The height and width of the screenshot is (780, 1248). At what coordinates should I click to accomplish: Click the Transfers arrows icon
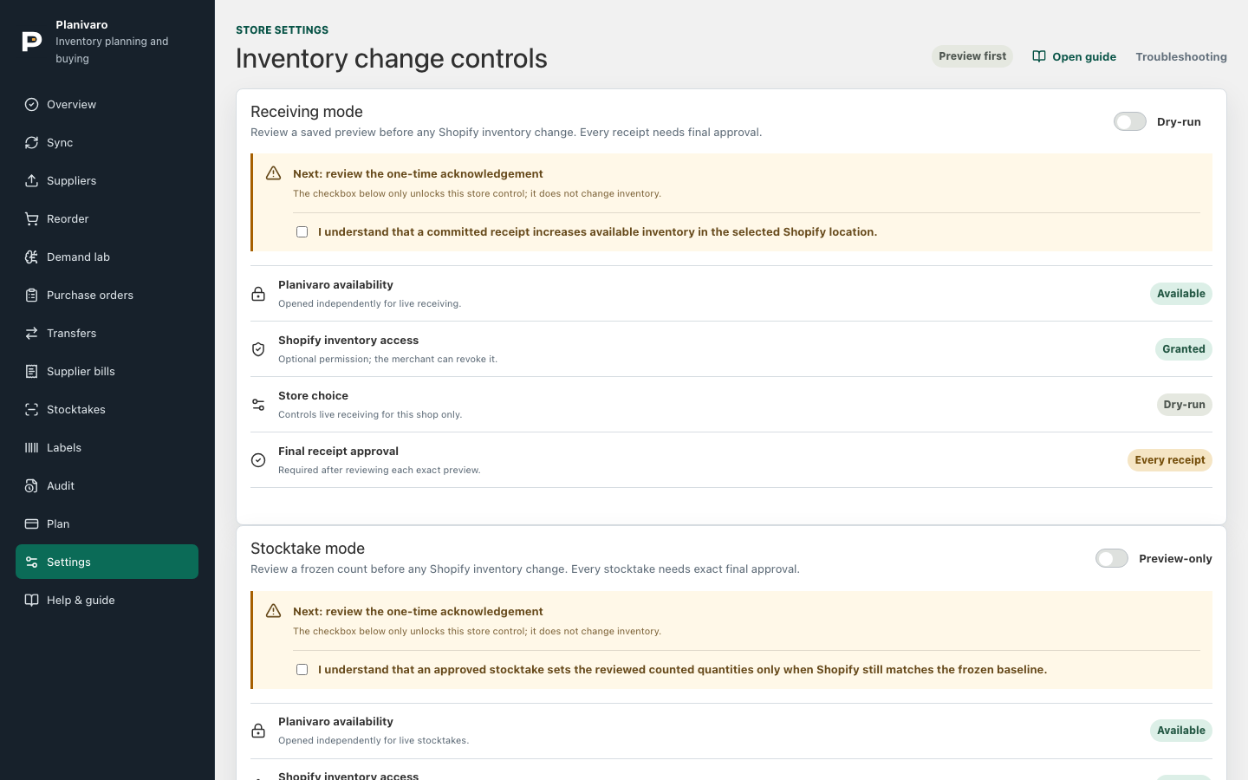(31, 334)
